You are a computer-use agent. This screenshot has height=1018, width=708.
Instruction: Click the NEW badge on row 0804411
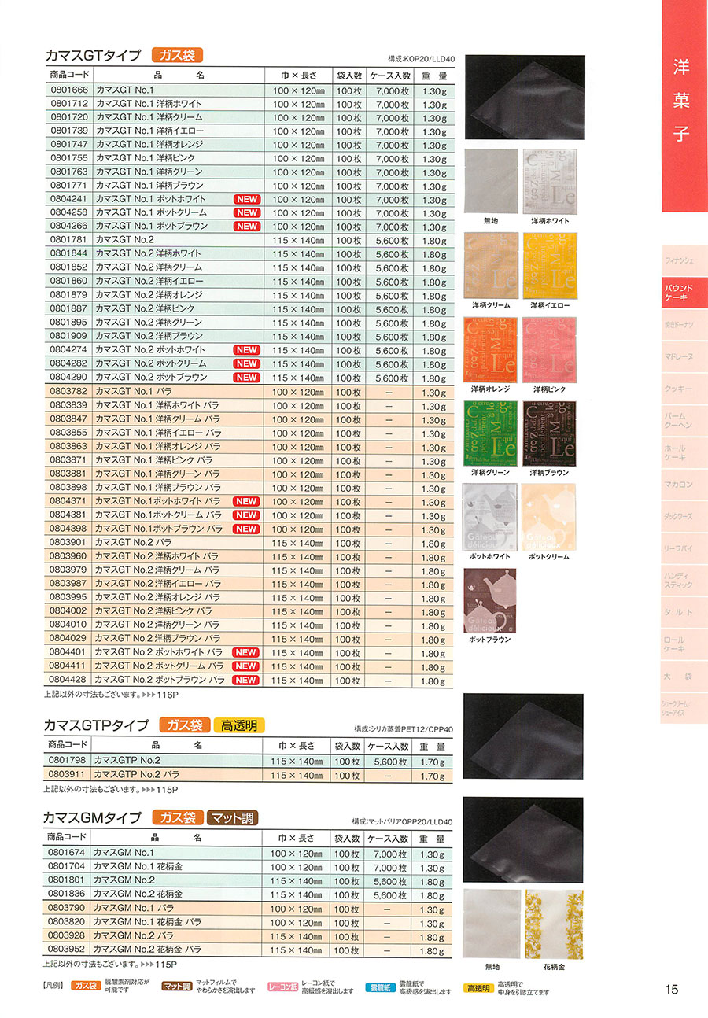[247, 666]
